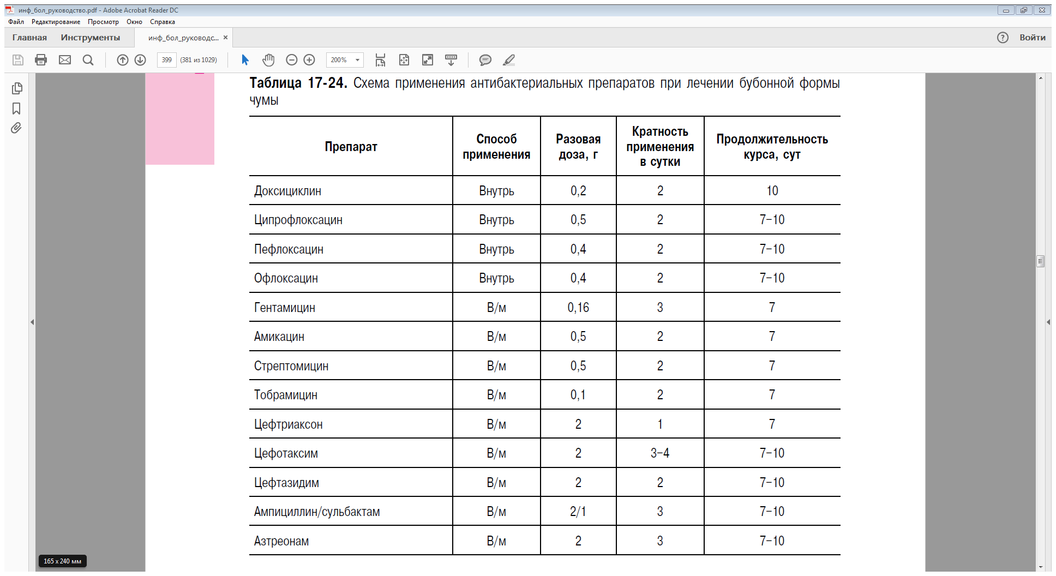The height and width of the screenshot is (576, 1056).
Task: Click the 0,16 dose value
Action: pos(578,308)
